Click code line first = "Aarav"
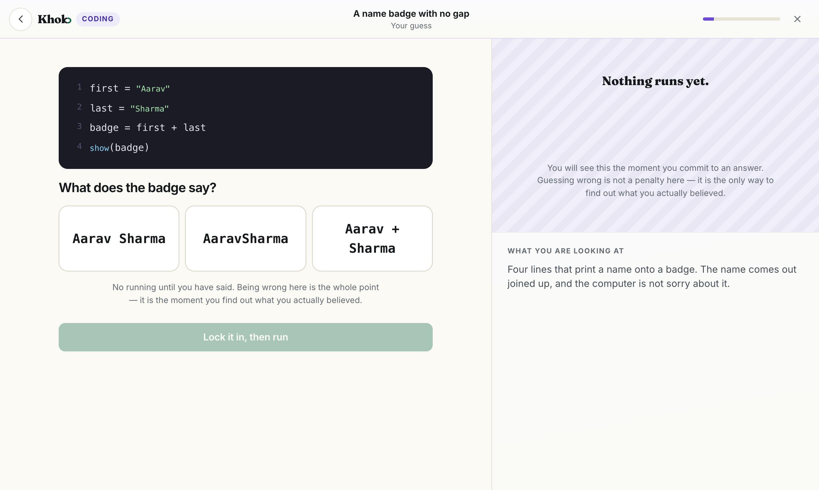The width and height of the screenshot is (819, 490). 130,89
